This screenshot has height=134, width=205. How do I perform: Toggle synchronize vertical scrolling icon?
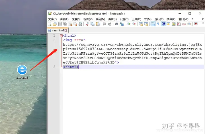(141, 24)
